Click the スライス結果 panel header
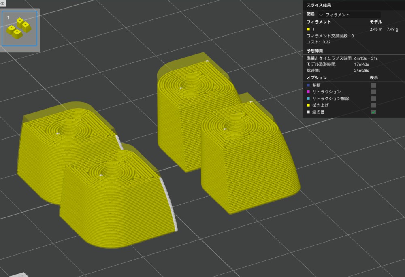 319,5
